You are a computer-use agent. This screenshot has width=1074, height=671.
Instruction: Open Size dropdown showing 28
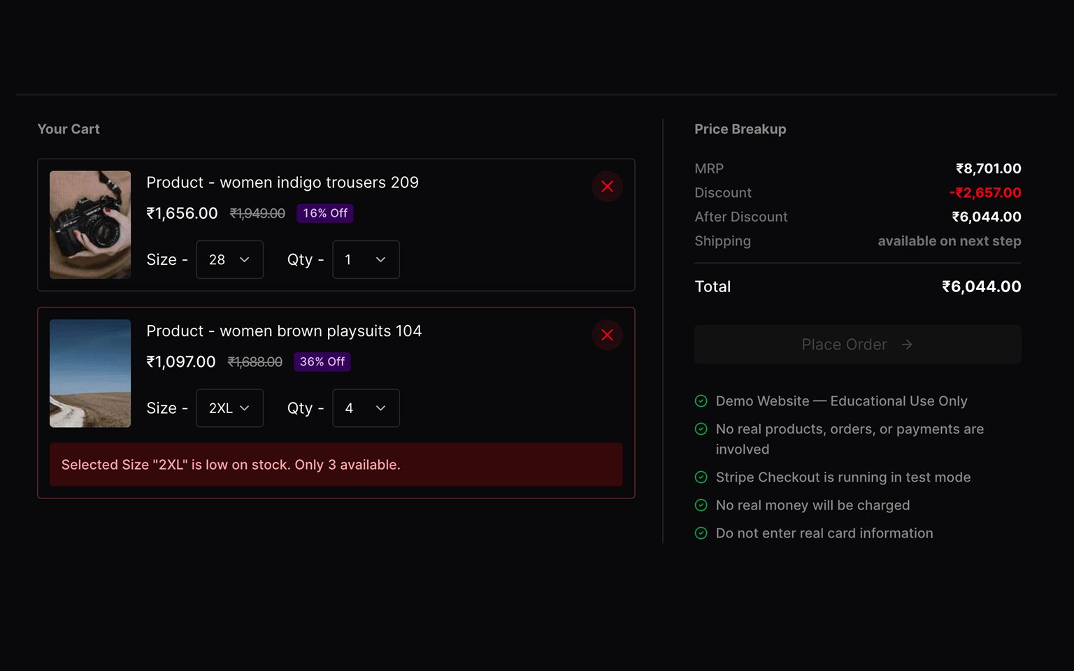click(229, 259)
